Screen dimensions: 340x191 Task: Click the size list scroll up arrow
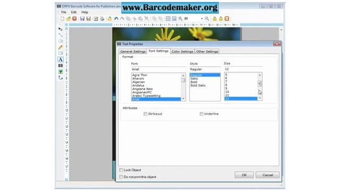coord(260,75)
